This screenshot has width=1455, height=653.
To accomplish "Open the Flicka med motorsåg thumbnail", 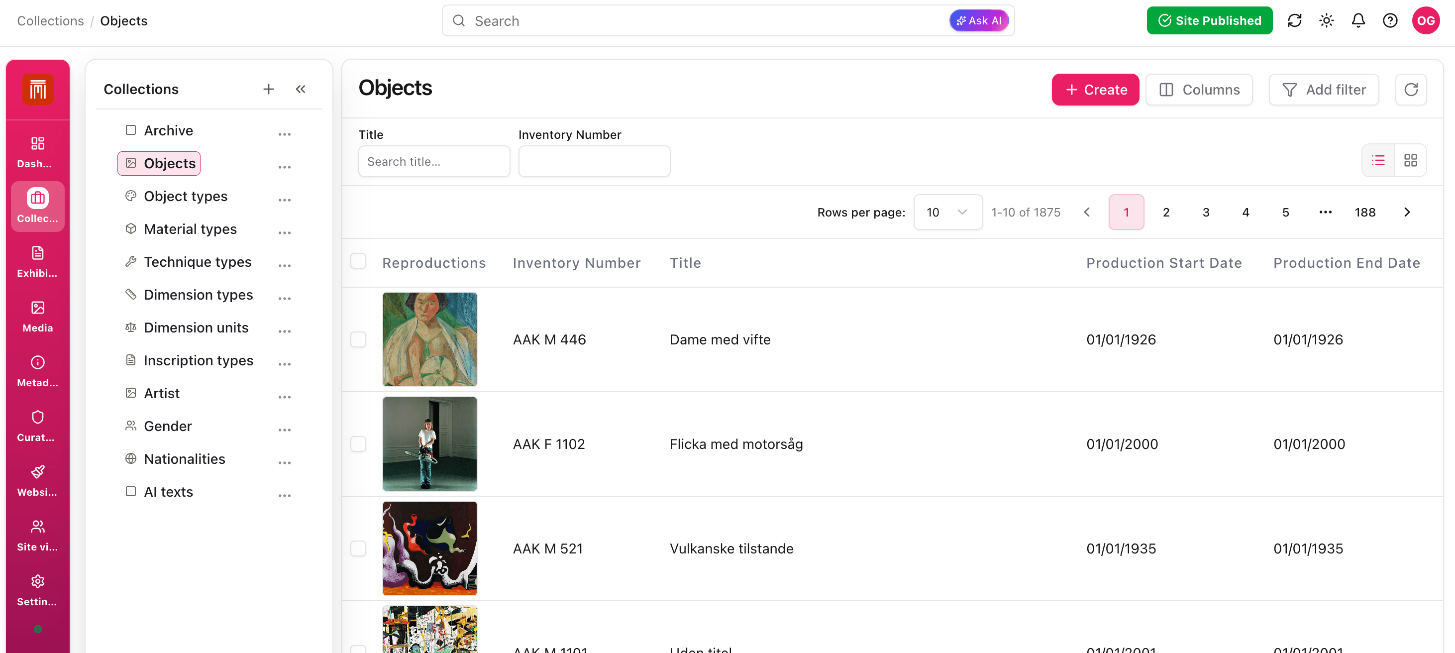I will pos(429,444).
